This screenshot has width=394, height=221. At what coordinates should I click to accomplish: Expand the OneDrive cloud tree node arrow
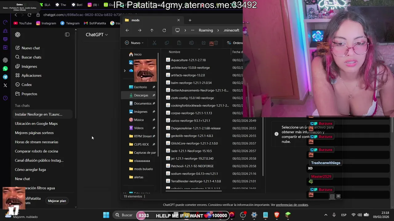click(x=125, y=71)
